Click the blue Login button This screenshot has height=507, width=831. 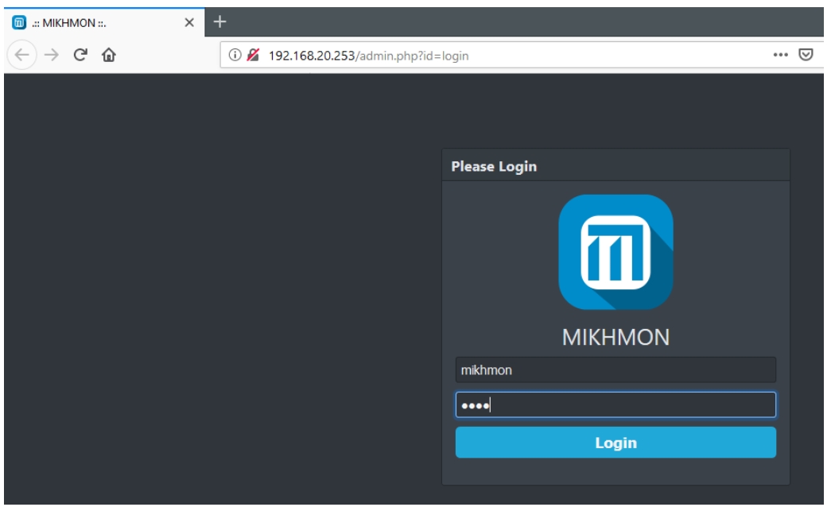615,443
